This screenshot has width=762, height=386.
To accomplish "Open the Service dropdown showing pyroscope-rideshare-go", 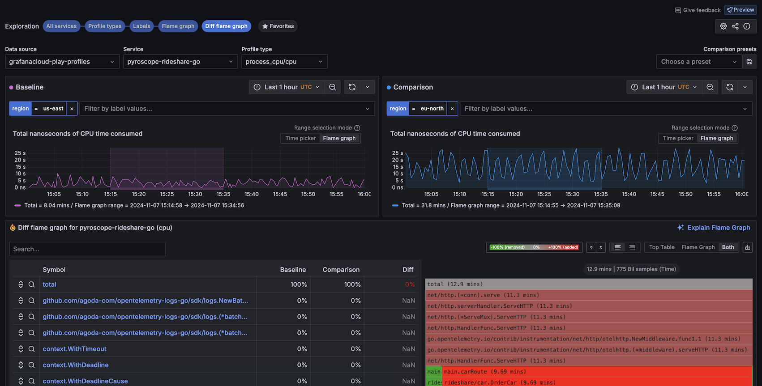I will 180,62.
